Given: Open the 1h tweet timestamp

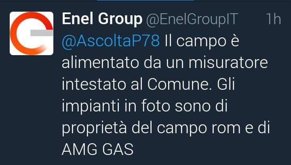Looking at the screenshot, I should pos(274,19).
